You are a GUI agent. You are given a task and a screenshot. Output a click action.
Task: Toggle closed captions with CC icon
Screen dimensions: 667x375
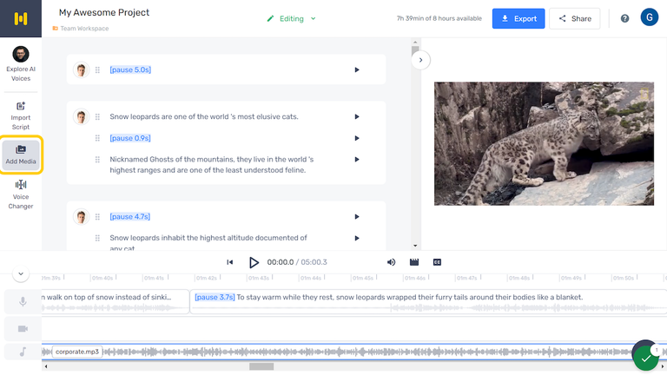(437, 262)
